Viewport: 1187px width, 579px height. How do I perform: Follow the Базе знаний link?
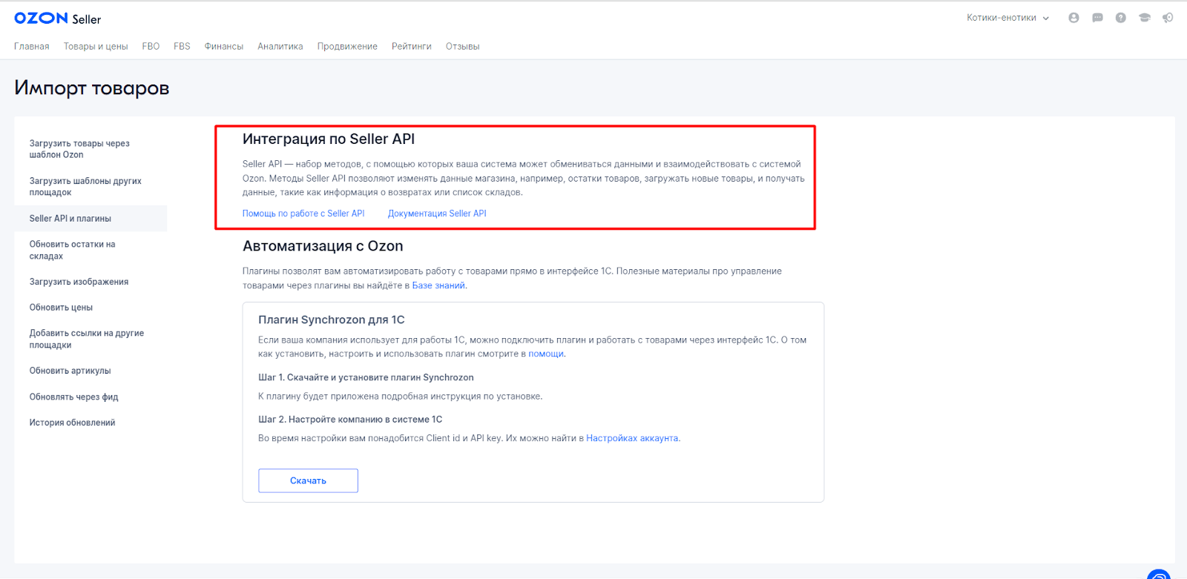pyautogui.click(x=438, y=285)
